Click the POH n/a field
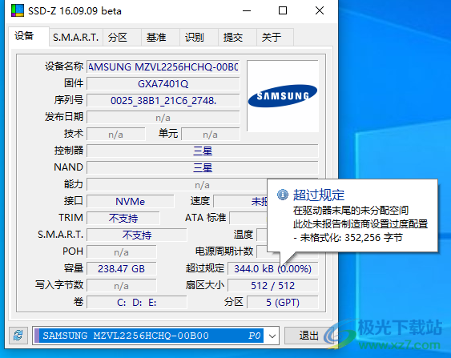The height and width of the screenshot is (358, 451). 122,252
